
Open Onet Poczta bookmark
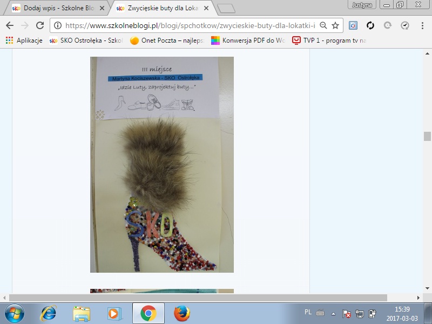pyautogui.click(x=167, y=40)
